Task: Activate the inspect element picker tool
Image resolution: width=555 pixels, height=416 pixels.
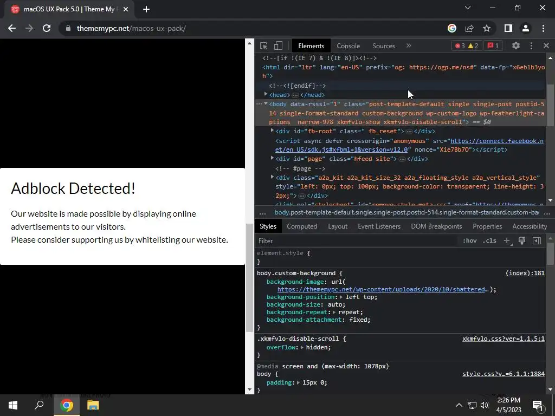Action: pyautogui.click(x=263, y=46)
